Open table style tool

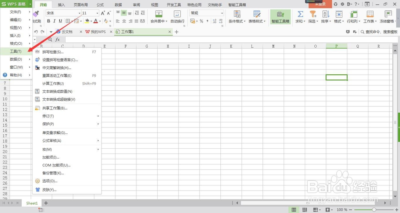[x=257, y=17]
